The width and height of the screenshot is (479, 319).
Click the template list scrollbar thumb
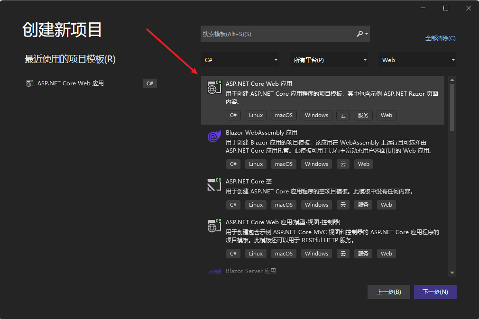452,108
